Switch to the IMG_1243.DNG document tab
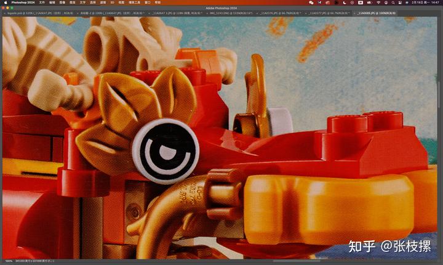The height and width of the screenshot is (265, 443). 231,13
